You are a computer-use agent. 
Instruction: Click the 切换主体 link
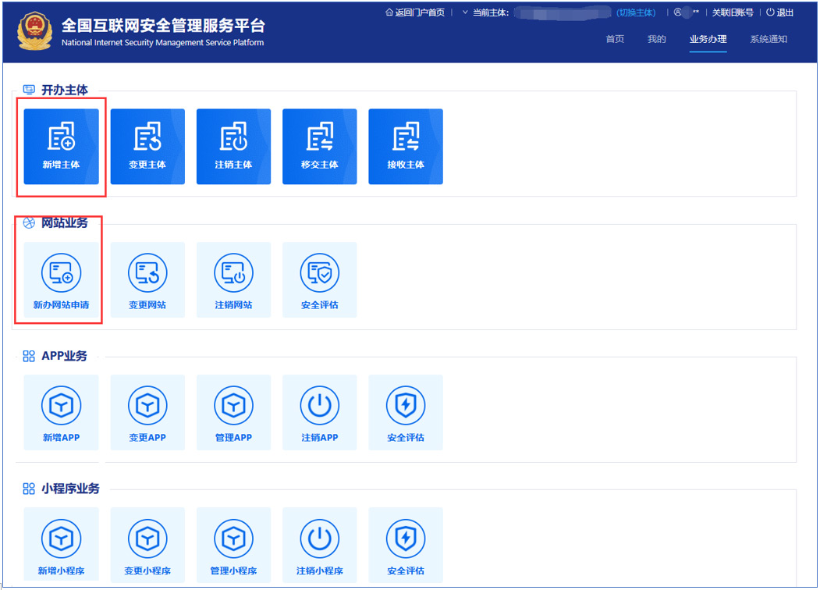pos(636,12)
